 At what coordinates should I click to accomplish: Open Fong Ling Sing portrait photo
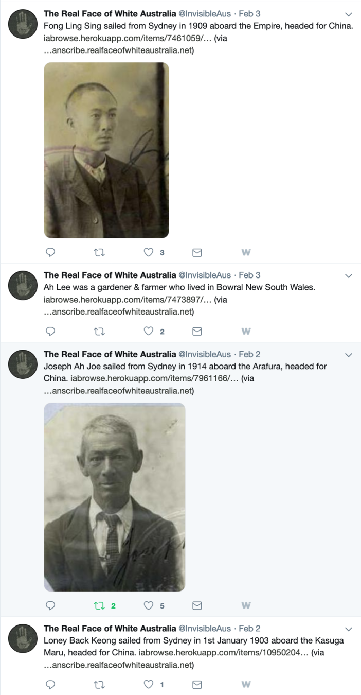pos(106,150)
